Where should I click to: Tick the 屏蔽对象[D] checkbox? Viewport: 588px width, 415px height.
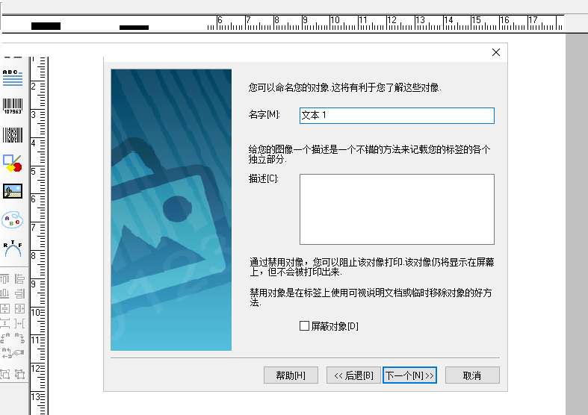point(304,326)
